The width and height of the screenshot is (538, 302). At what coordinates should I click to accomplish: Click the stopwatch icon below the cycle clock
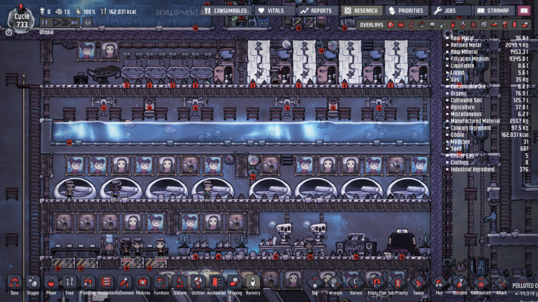coord(9,32)
